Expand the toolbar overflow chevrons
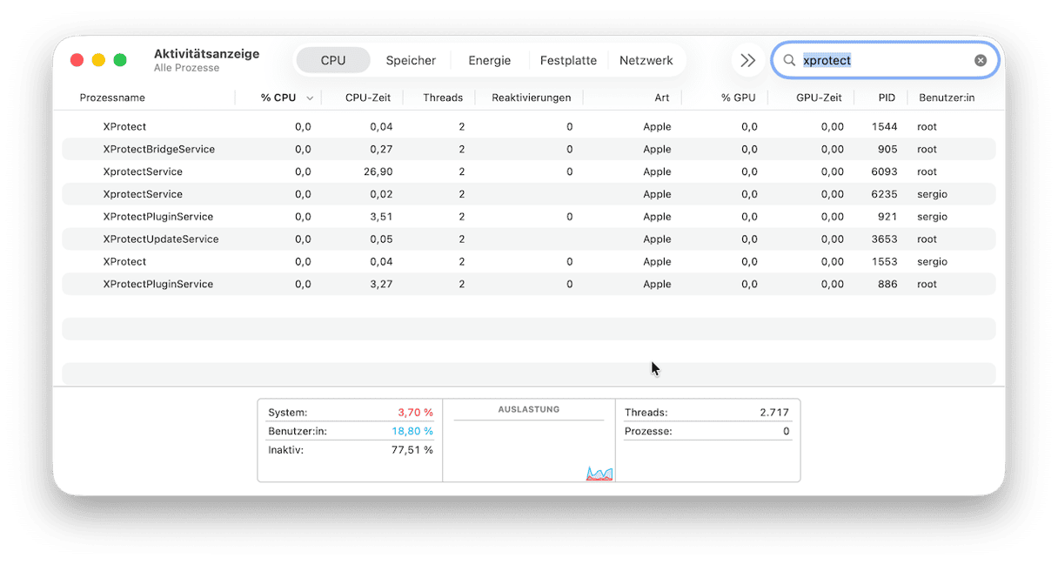1058x565 pixels. (747, 61)
